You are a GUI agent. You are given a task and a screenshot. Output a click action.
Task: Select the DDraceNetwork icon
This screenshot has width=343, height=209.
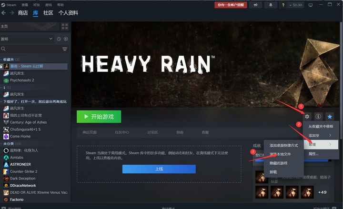(x=6, y=186)
